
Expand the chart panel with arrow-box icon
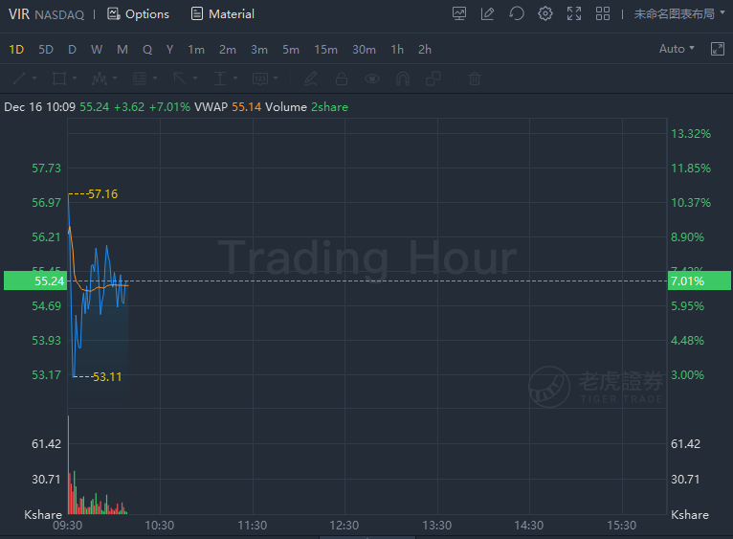[x=717, y=49]
